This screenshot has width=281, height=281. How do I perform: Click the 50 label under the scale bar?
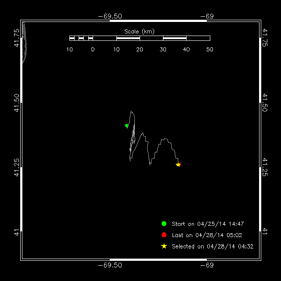[x=209, y=50]
